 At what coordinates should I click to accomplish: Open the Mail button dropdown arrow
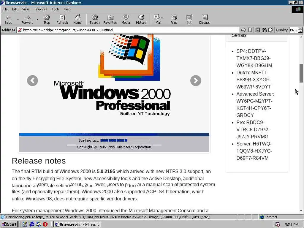click(x=162, y=18)
